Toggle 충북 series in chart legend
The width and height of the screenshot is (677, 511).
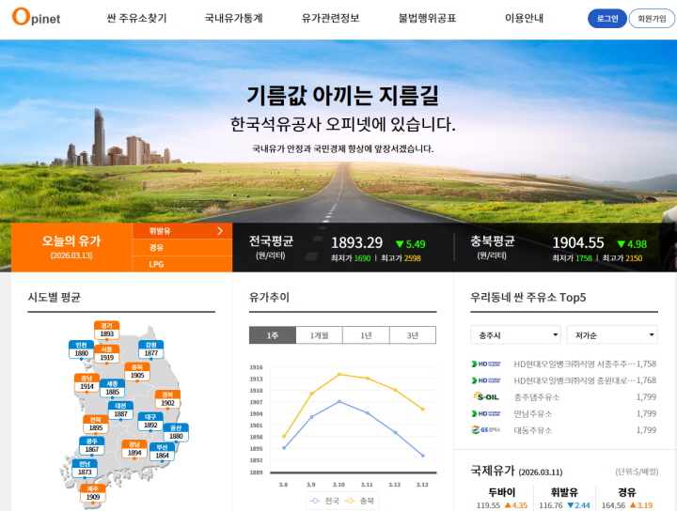click(x=360, y=501)
